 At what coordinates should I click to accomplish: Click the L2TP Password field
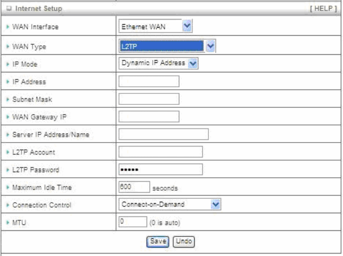161,169
